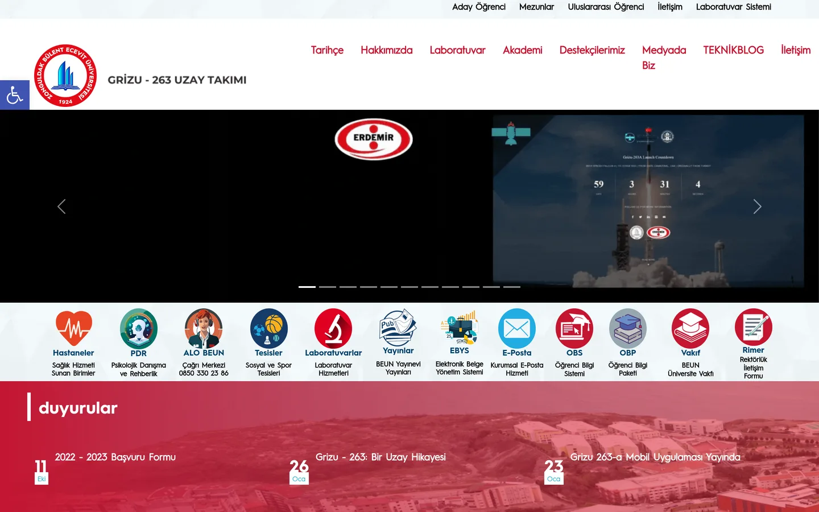Click the Öğrenci Bilgi Sistemi caption

[574, 369]
